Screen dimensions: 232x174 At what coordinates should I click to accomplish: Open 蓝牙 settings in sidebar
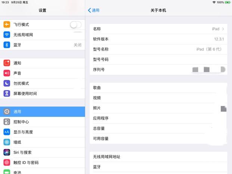43,45
